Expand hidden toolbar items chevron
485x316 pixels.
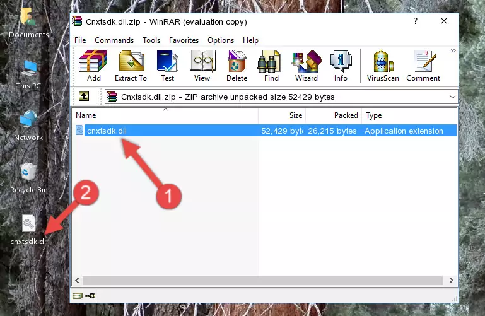(x=453, y=50)
